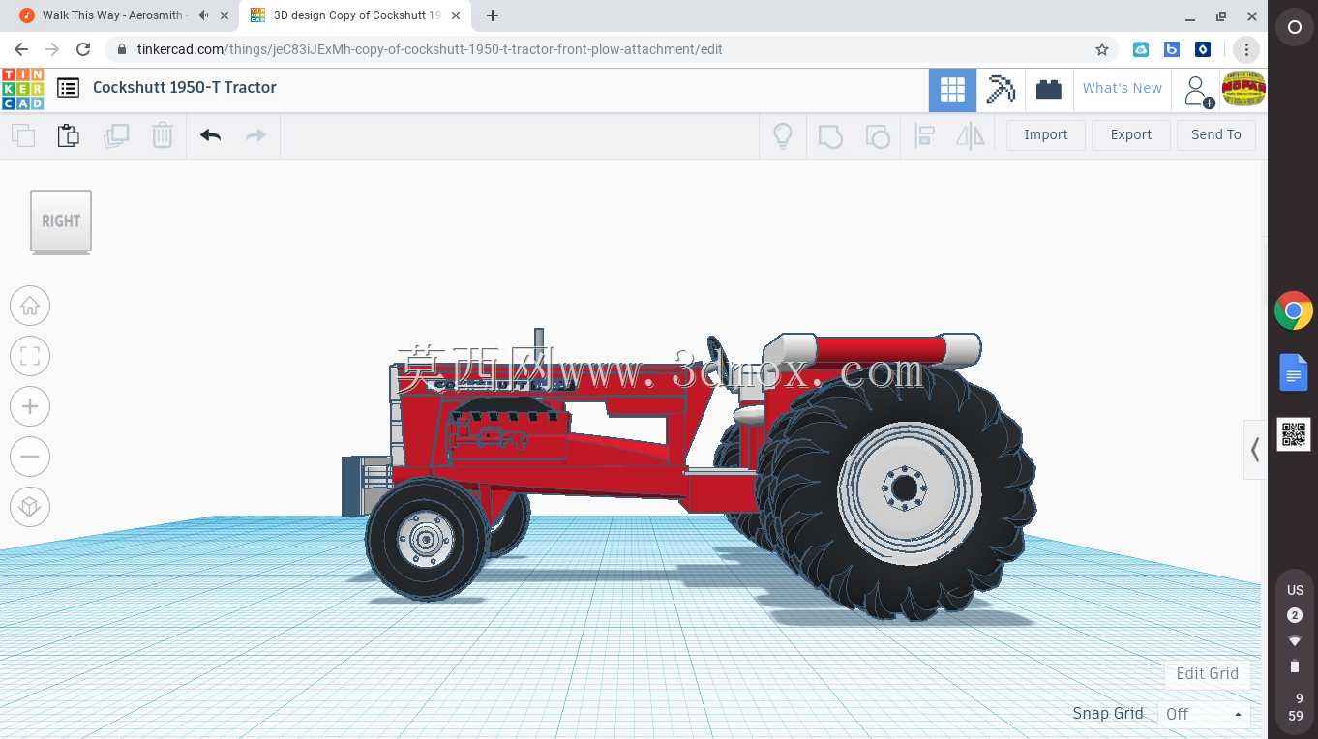The height and width of the screenshot is (739, 1318).
Task: Open the user profile avatar
Action: pos(1243,89)
